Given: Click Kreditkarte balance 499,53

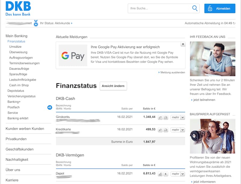Looking at the screenshot, I should coord(151,129).
